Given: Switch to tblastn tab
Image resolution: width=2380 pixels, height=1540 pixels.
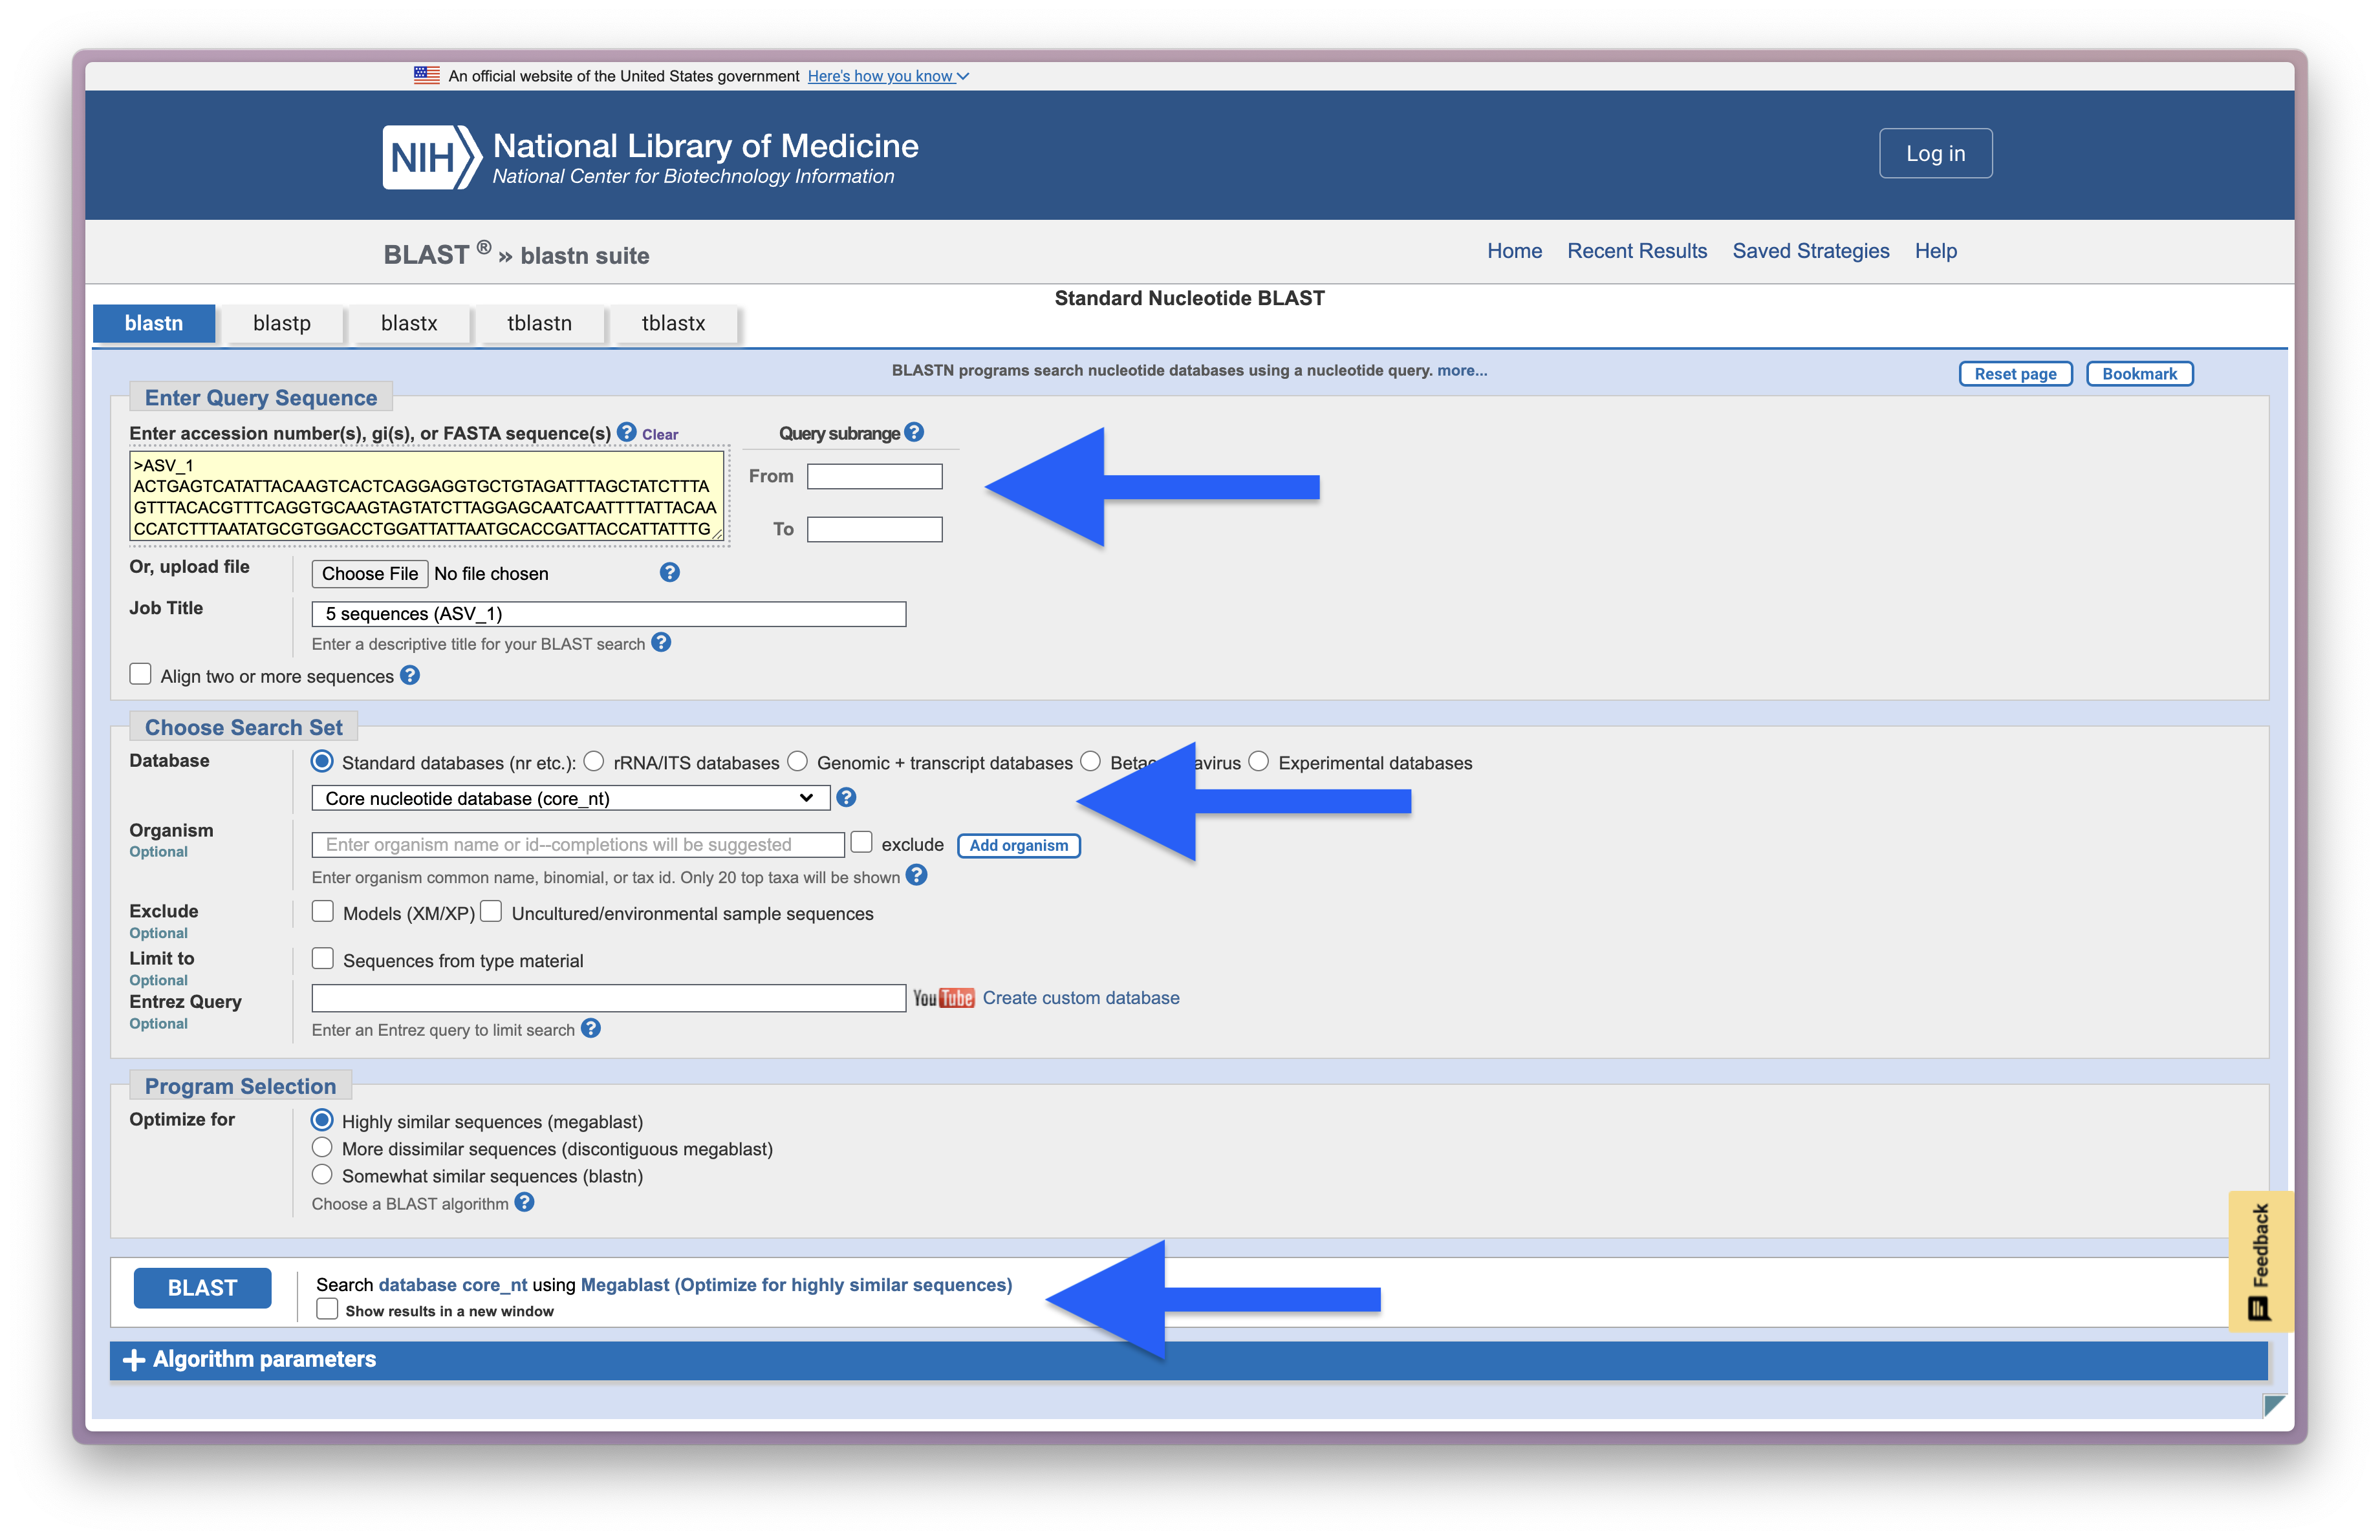Looking at the screenshot, I should click(x=540, y=323).
